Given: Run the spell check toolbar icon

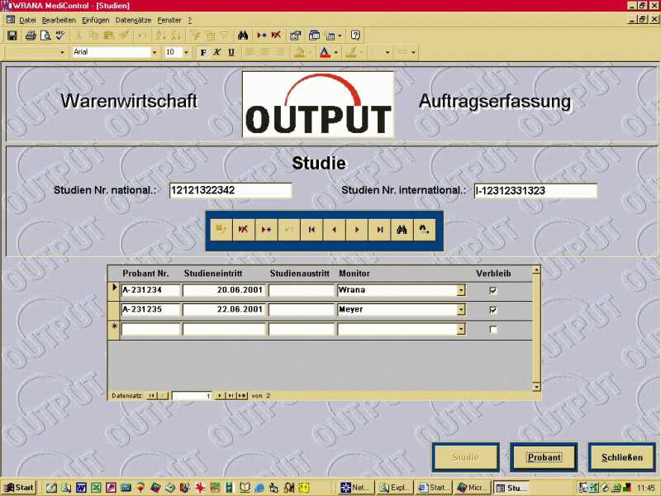Looking at the screenshot, I should (60, 36).
